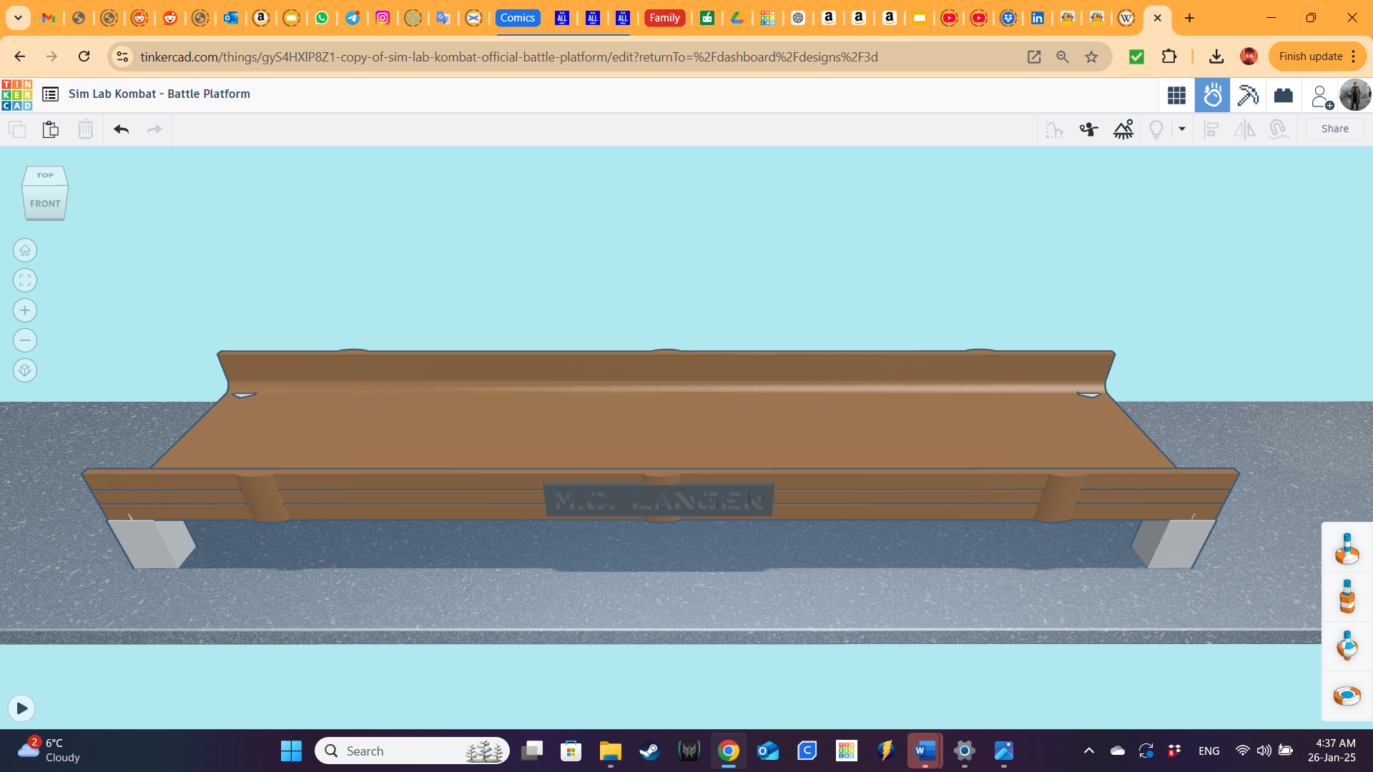
Task: Select the Mirror flip tool
Action: (1244, 129)
